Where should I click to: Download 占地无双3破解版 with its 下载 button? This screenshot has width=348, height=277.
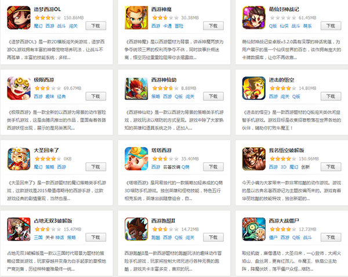point(96,238)
